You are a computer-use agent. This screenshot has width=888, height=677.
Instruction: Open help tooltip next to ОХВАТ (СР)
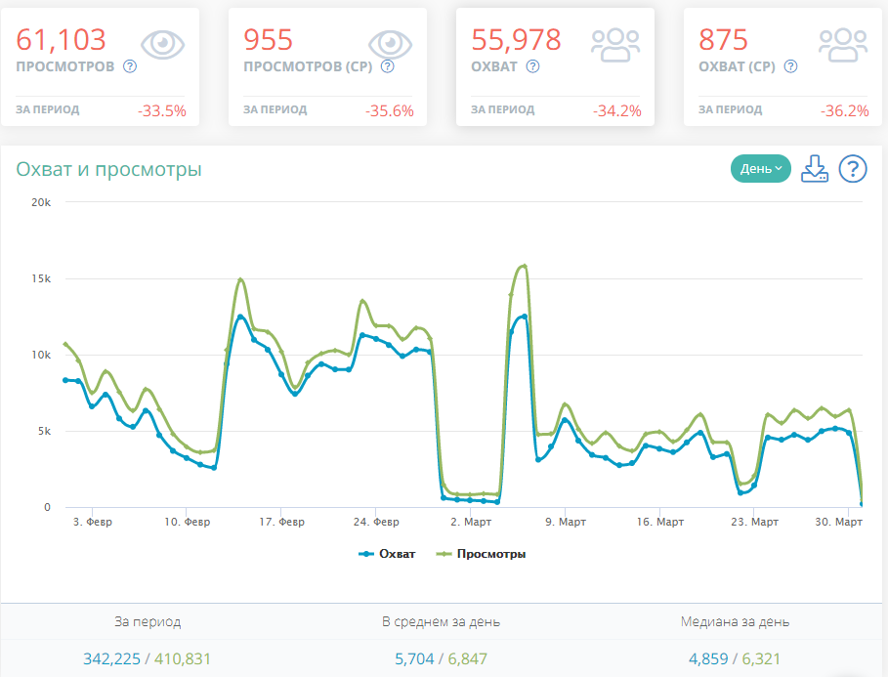pos(790,66)
